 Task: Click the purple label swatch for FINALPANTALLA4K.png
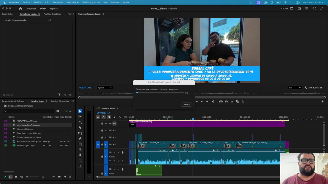tap(6, 121)
